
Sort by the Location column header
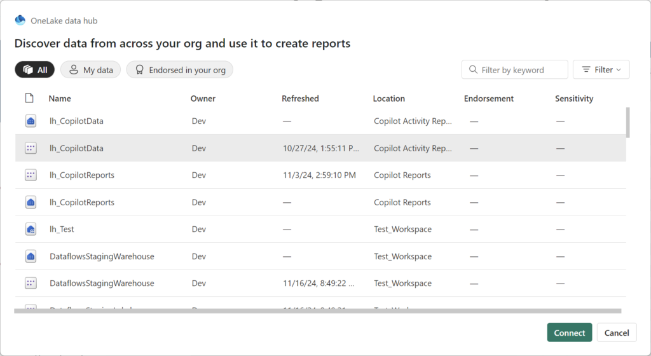[388, 99]
